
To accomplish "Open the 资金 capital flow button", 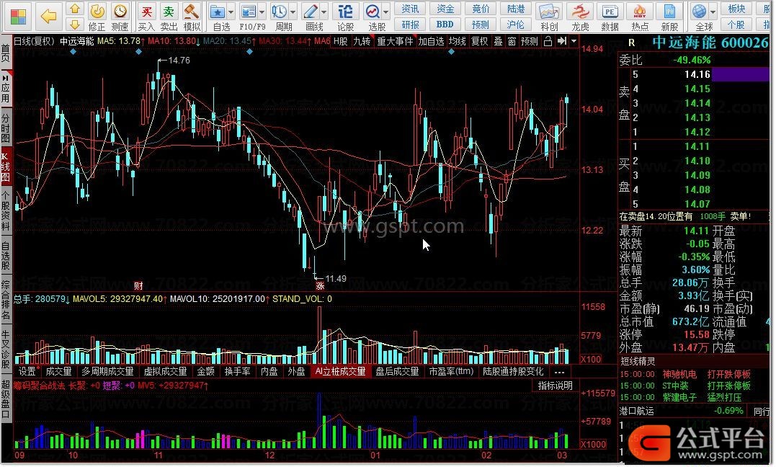I will (445, 9).
